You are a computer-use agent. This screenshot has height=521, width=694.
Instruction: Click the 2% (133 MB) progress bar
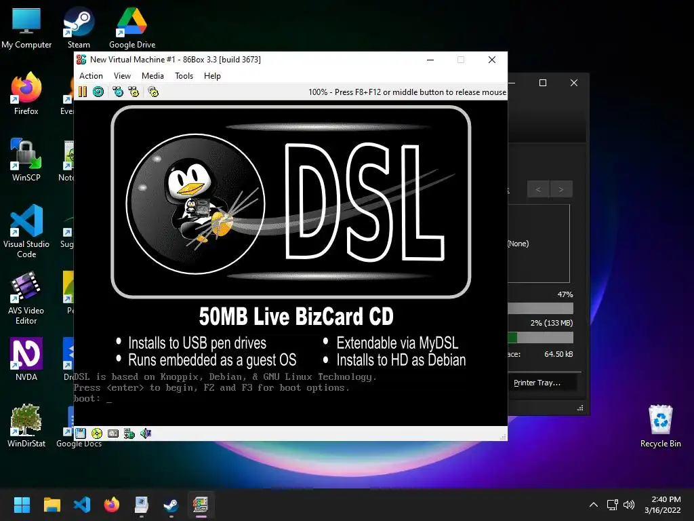(x=540, y=338)
